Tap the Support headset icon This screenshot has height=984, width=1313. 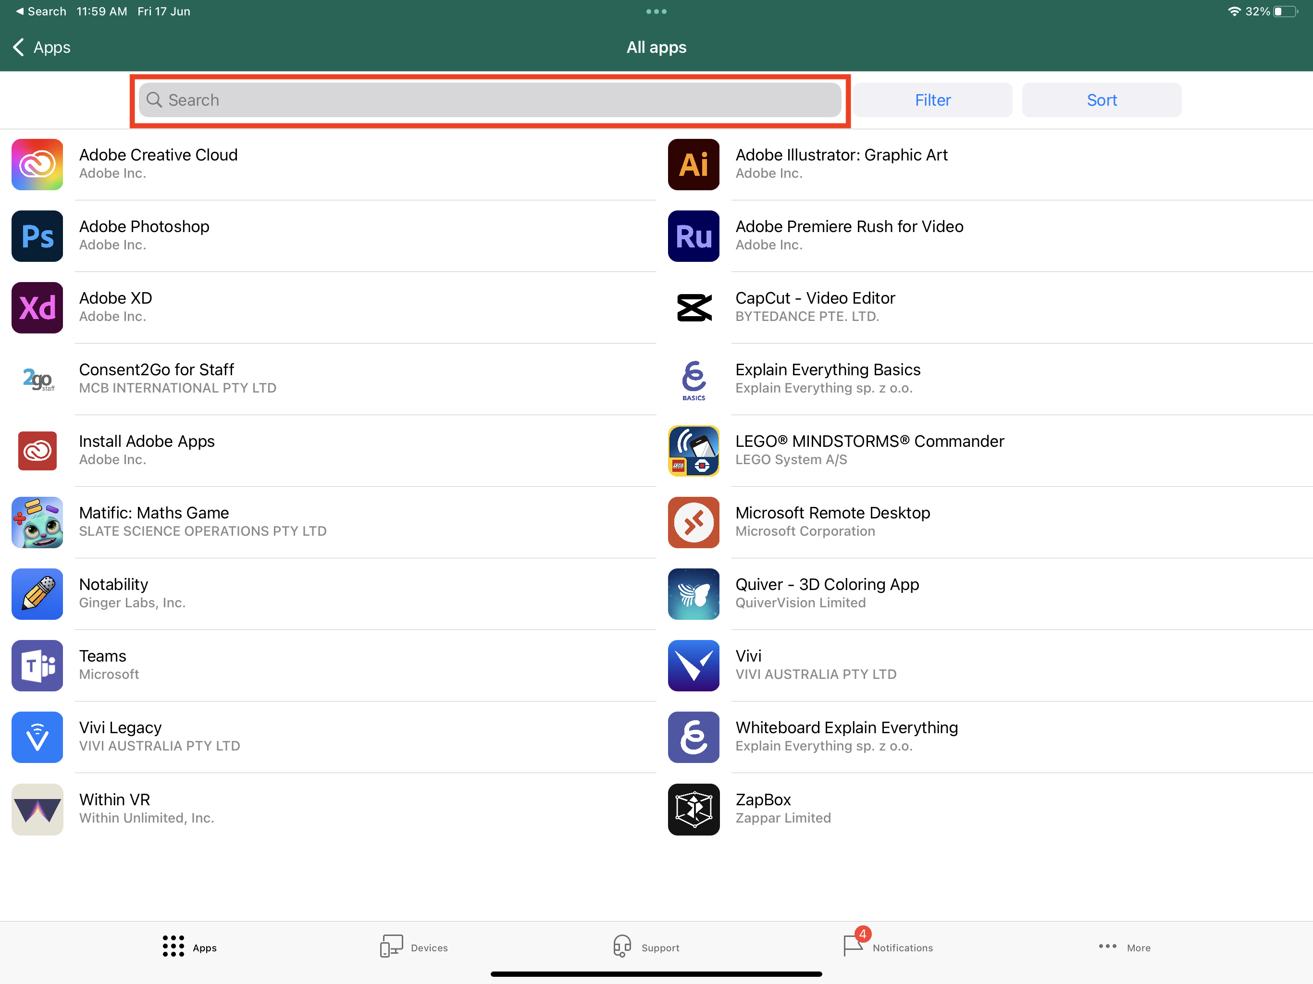pos(621,946)
